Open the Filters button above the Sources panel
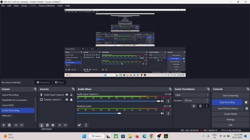This screenshot has height=140, width=250. (x=59, y=82)
